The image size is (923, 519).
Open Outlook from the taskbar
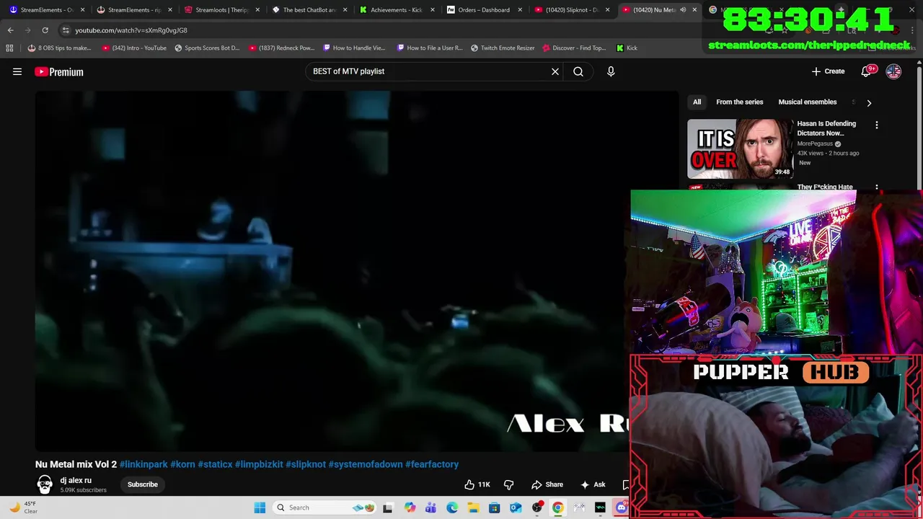(x=516, y=507)
